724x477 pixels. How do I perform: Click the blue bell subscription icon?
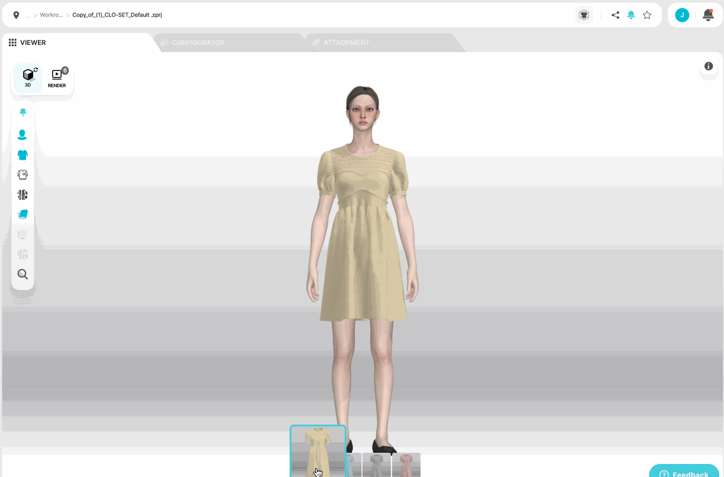pyautogui.click(x=631, y=15)
